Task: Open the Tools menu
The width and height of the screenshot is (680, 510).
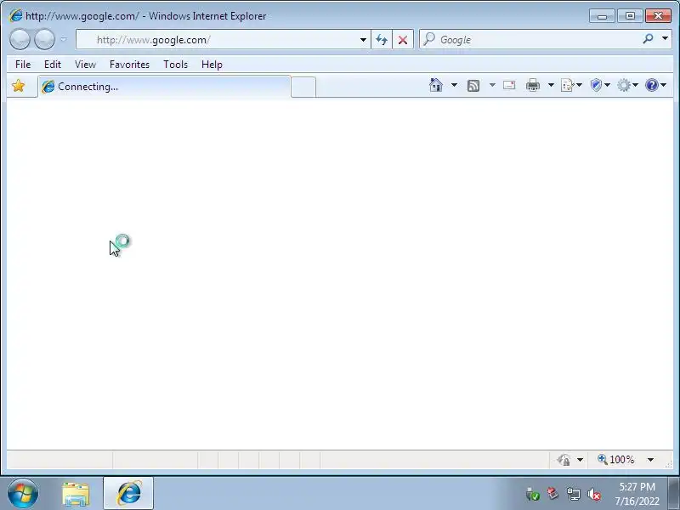Action: click(x=175, y=65)
